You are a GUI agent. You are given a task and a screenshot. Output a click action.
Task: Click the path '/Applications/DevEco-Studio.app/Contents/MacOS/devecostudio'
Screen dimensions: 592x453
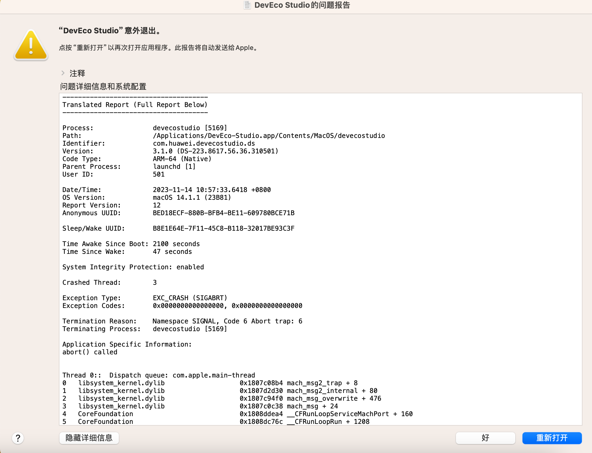point(269,136)
